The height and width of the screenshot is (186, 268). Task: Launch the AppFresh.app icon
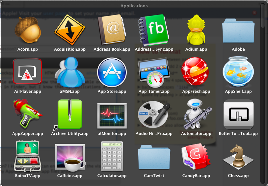(x=195, y=71)
